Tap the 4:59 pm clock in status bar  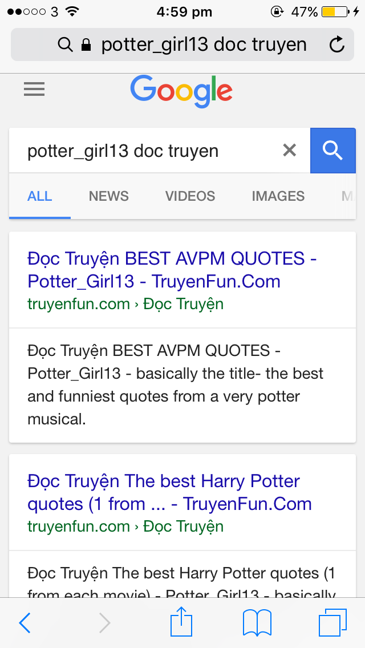point(184,12)
